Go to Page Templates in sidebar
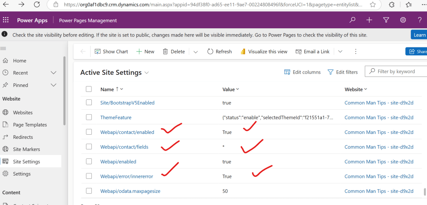The height and width of the screenshot is (205, 427). tap(30, 125)
